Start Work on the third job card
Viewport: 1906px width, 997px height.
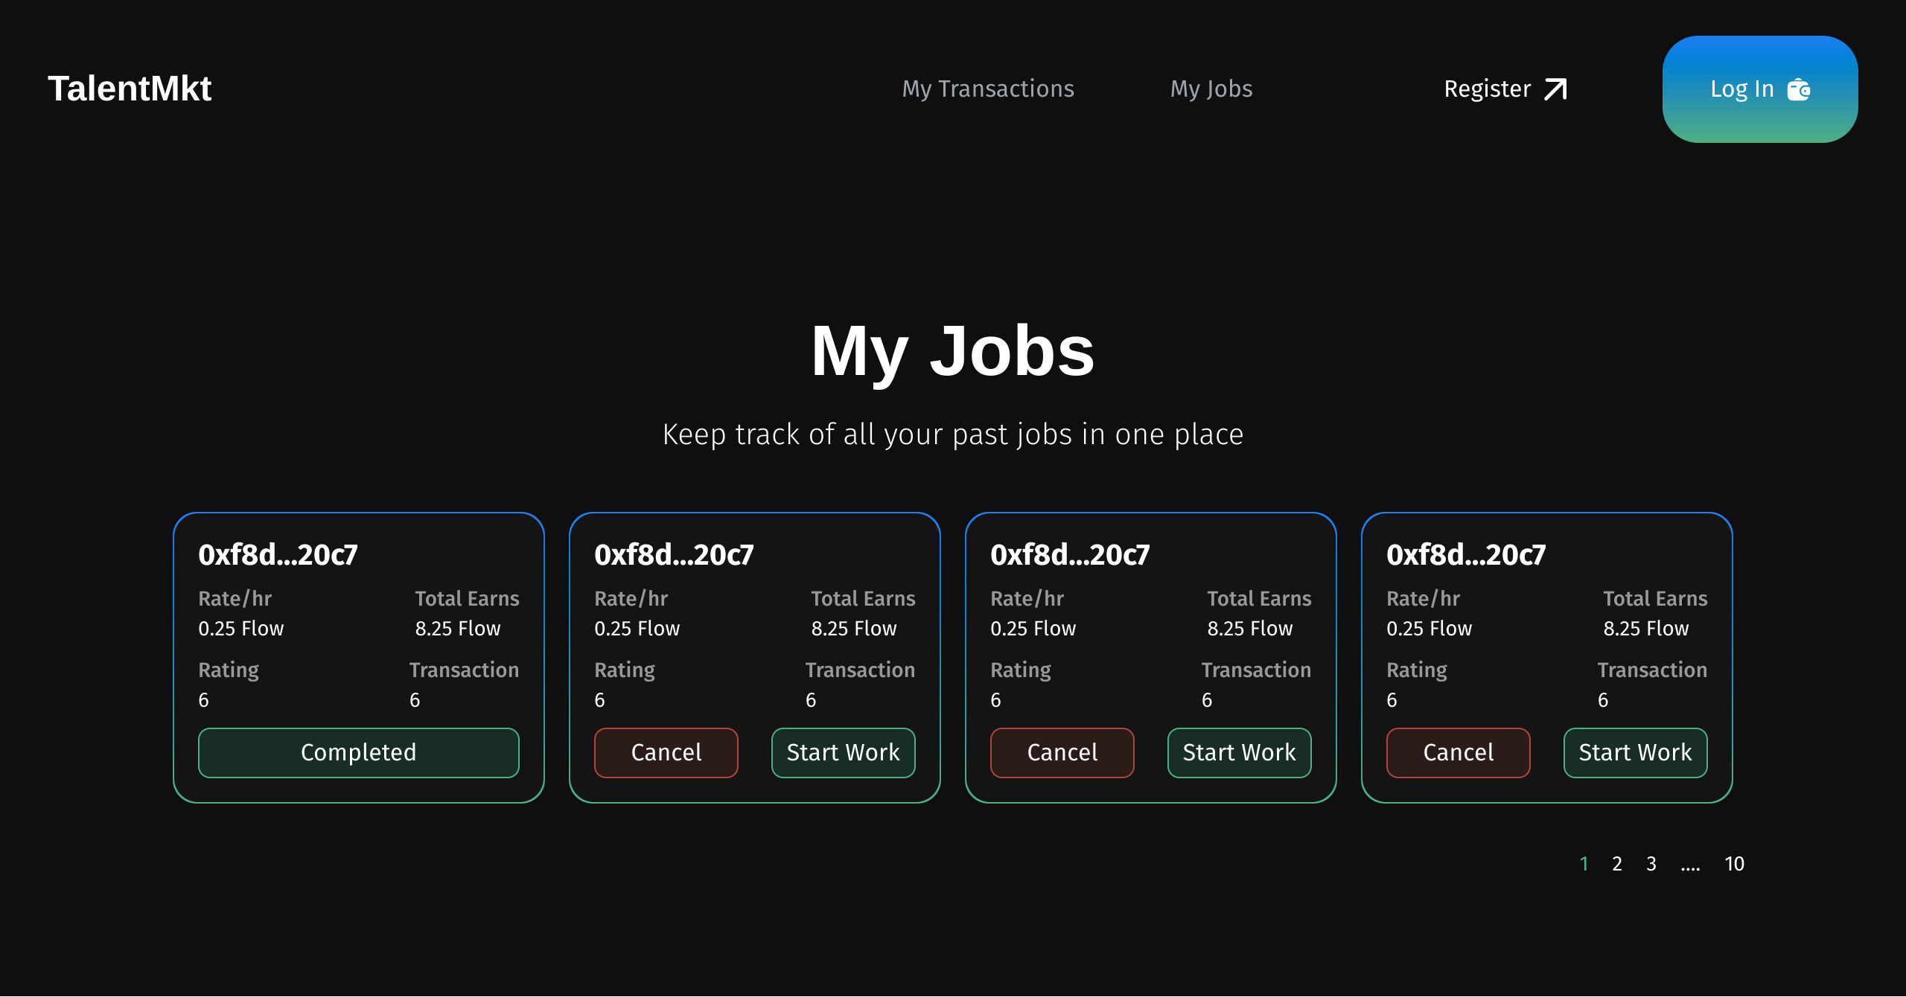click(1239, 752)
